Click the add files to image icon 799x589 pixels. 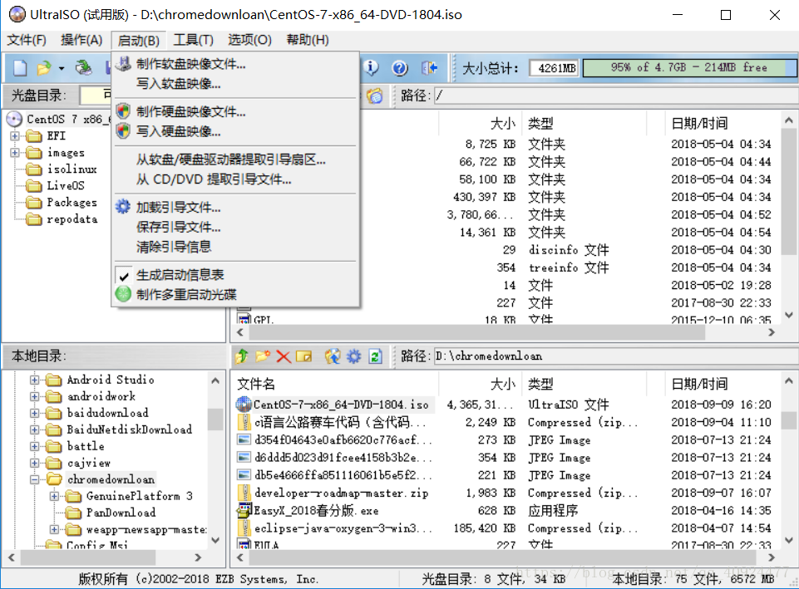[x=333, y=356]
